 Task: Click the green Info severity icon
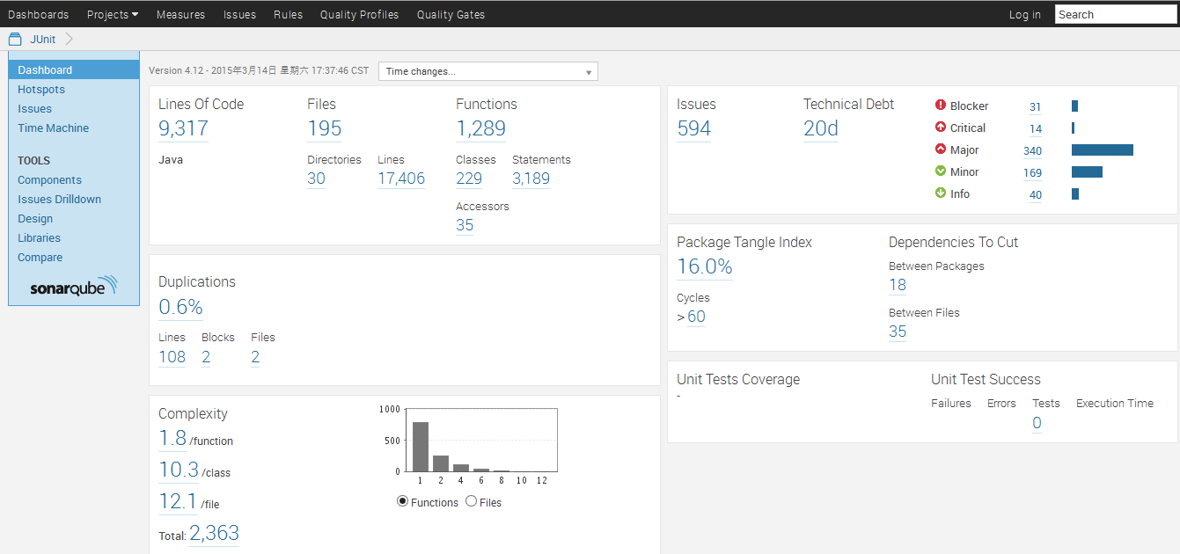coord(940,193)
